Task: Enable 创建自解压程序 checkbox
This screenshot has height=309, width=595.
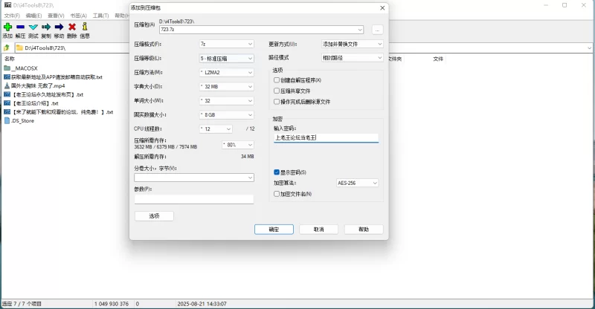Action: pyautogui.click(x=277, y=80)
